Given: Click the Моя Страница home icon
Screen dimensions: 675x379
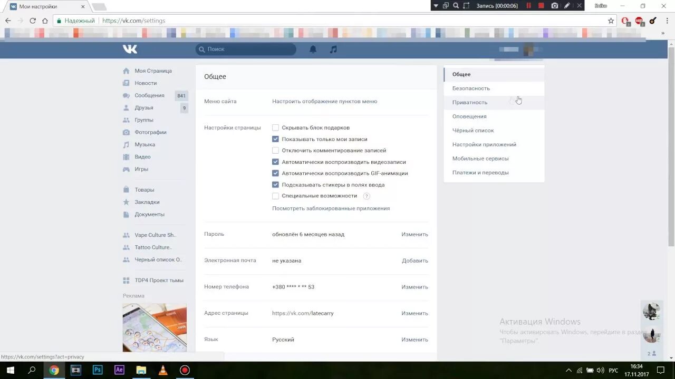Looking at the screenshot, I should coord(126,71).
